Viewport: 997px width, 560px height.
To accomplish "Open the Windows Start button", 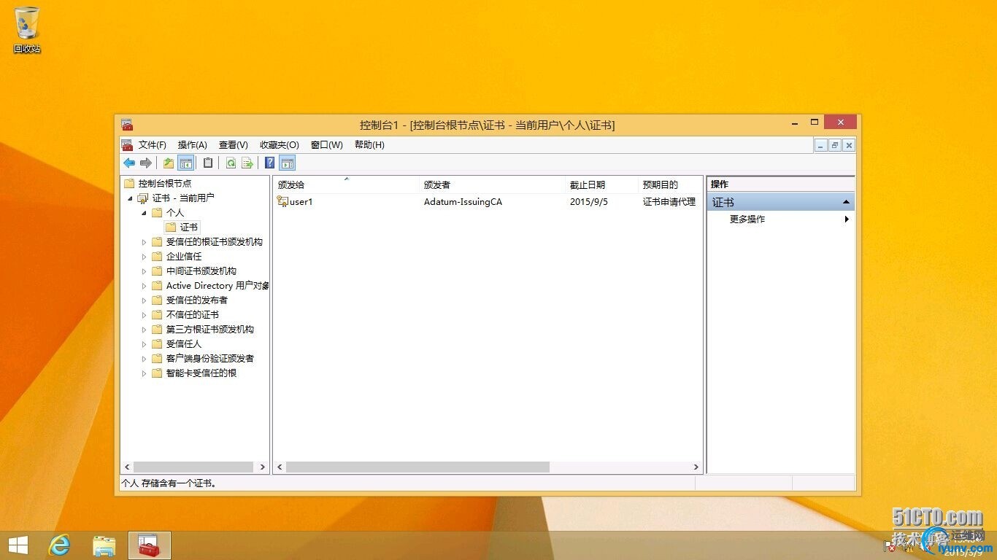I will click(18, 545).
